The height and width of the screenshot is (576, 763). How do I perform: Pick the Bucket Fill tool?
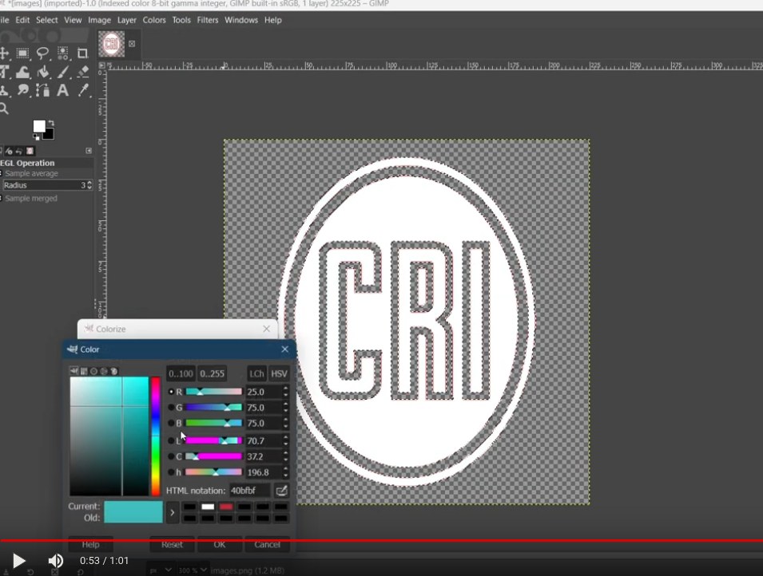(43, 73)
